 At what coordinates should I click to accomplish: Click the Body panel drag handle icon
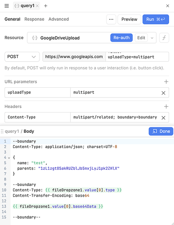pos(2,131)
